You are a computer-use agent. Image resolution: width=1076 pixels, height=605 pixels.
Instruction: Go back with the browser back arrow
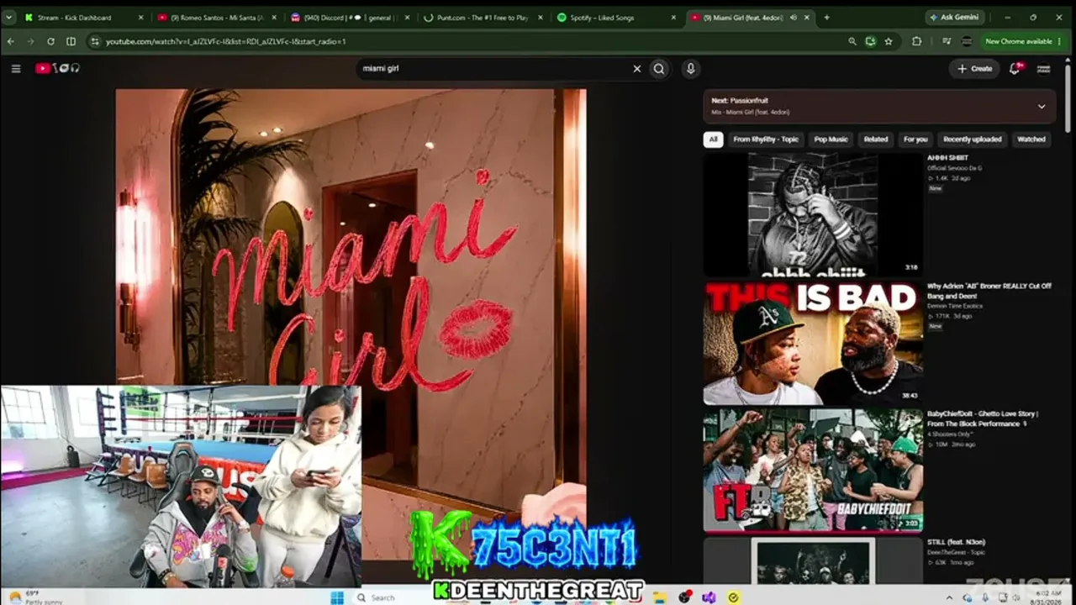(11, 41)
